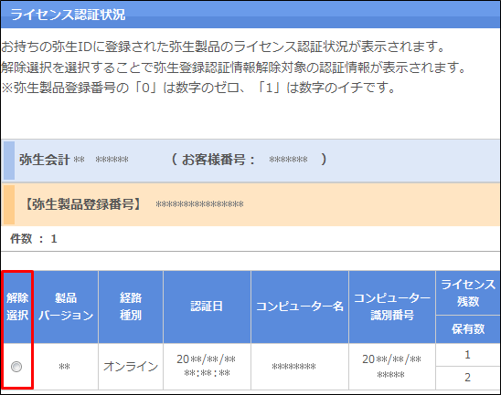Click the 経路種別 column header
Image resolution: width=501 pixels, height=395 pixels.
[x=131, y=307]
